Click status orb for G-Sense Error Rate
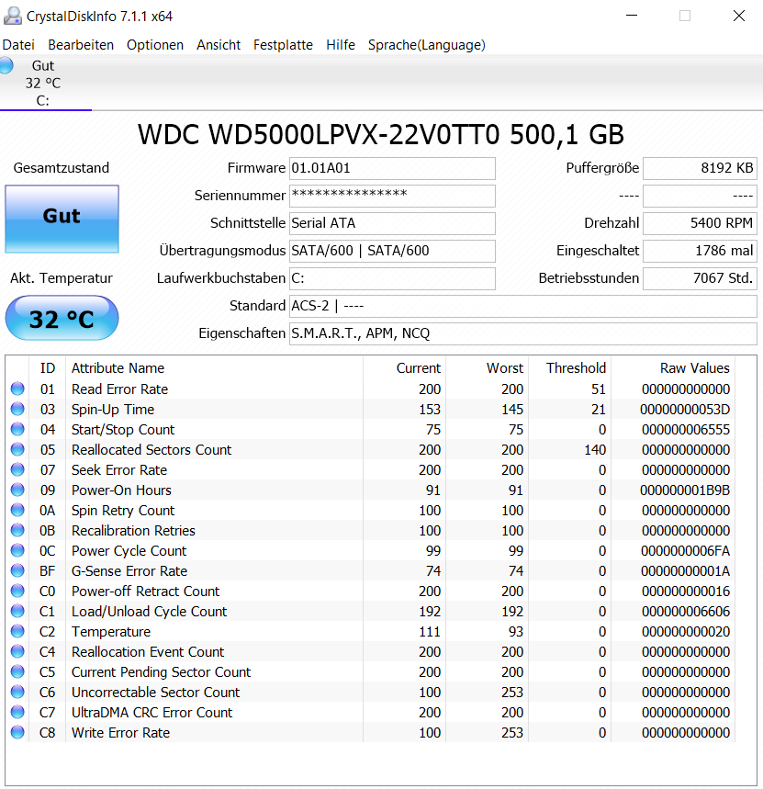Viewport: 763px width, 789px height. click(17, 570)
